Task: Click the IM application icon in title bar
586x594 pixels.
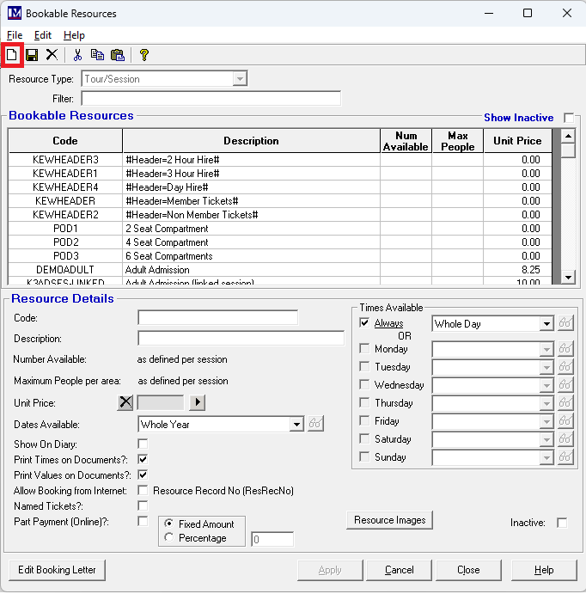Action: pos(15,13)
